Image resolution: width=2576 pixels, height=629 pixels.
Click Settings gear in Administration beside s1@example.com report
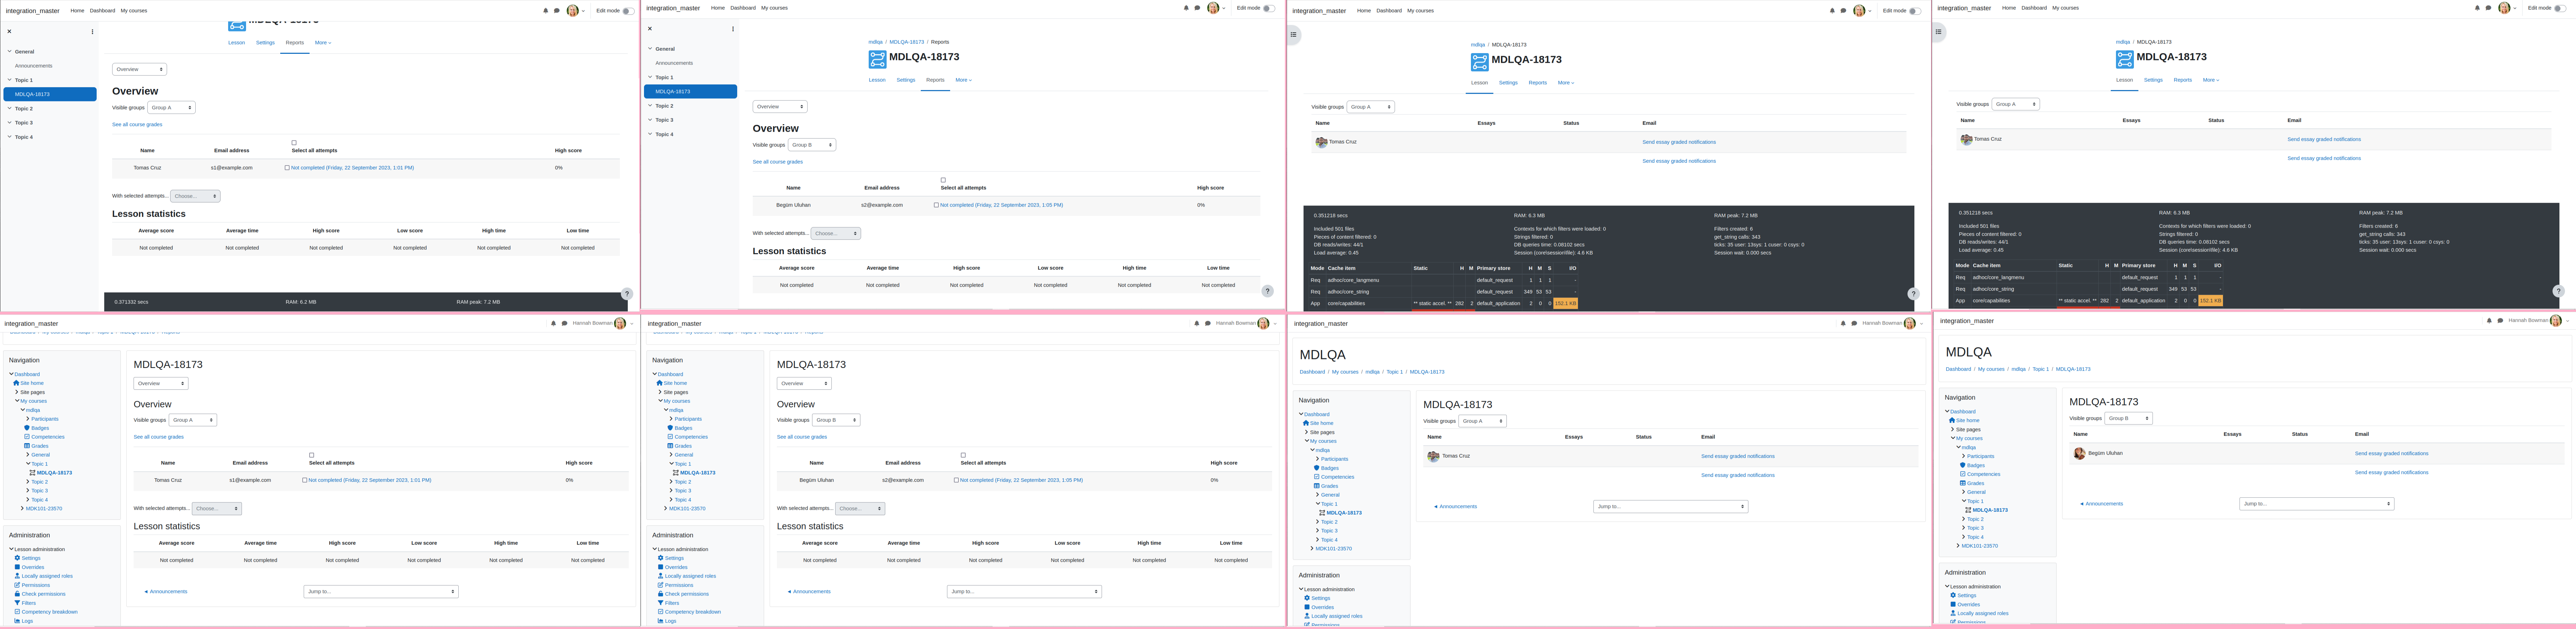point(17,558)
